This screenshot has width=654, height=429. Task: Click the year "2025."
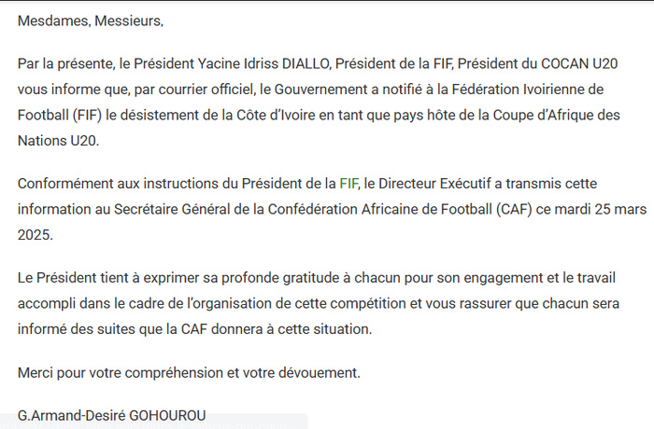coord(36,232)
